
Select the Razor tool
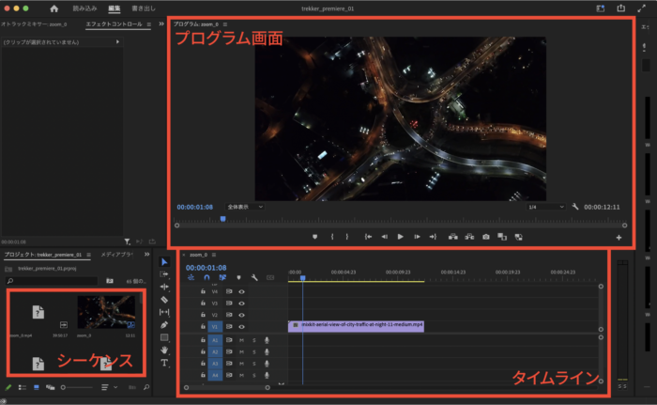164,300
